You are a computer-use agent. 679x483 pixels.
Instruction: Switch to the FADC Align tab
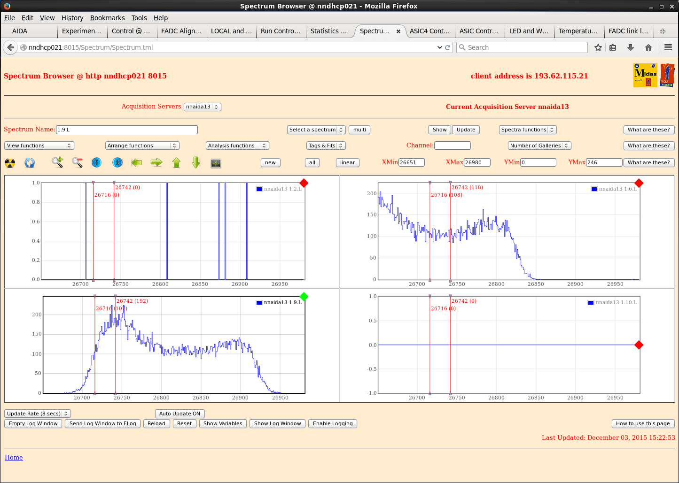click(x=181, y=31)
